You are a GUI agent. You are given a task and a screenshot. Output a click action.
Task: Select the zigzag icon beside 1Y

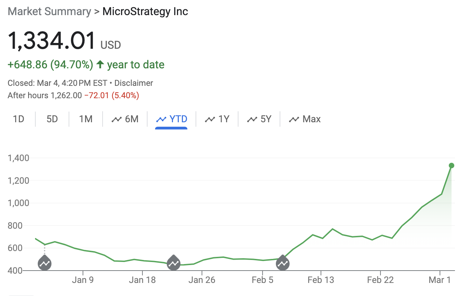click(210, 119)
